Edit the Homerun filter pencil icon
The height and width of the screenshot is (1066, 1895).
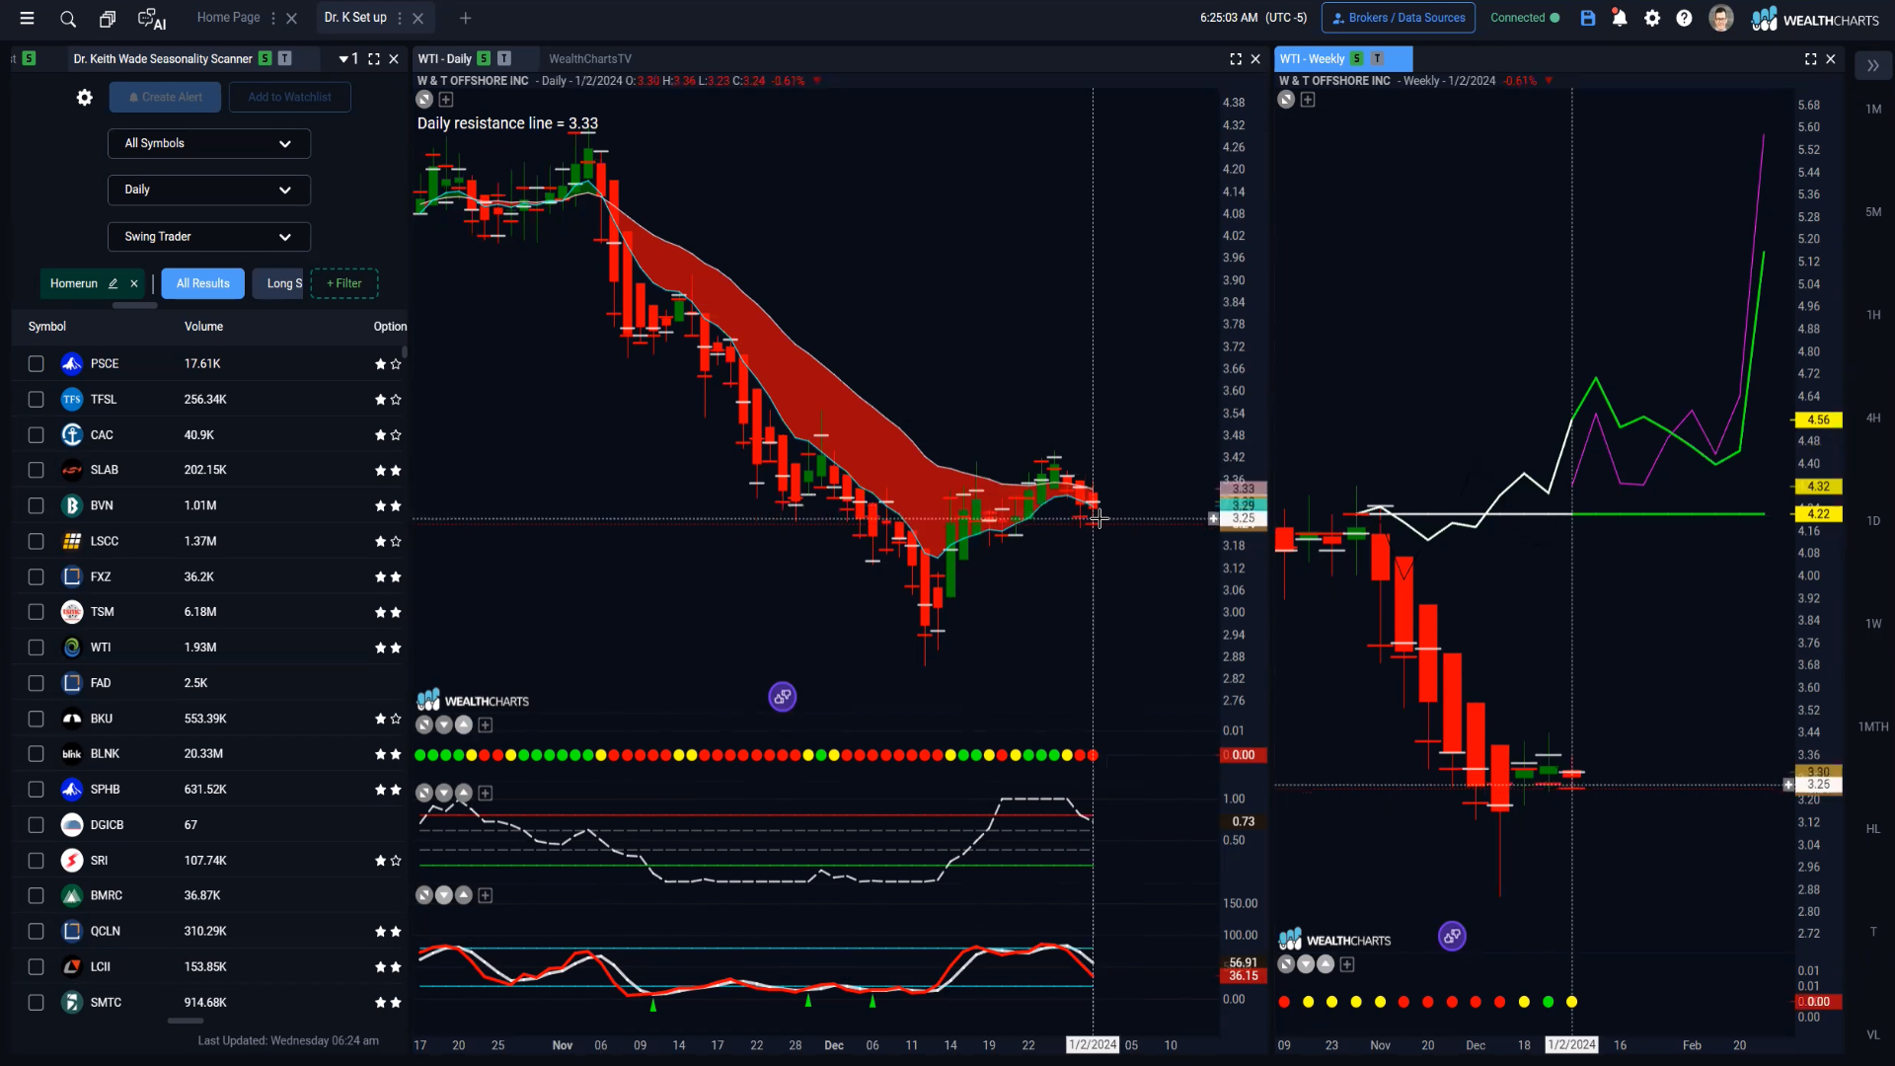(x=113, y=283)
